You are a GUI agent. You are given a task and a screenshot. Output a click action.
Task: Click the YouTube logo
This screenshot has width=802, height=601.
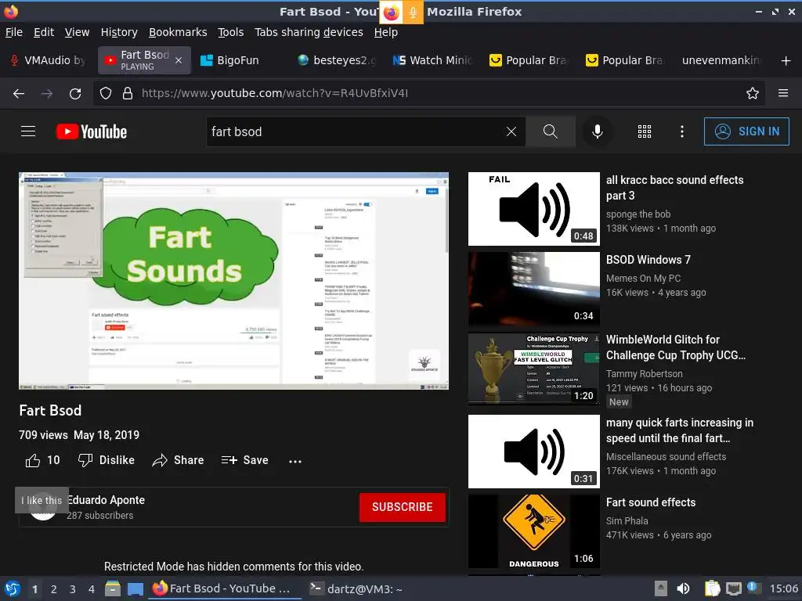(92, 131)
